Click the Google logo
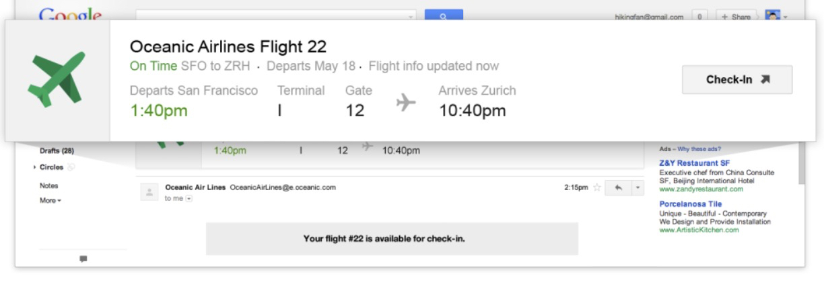This screenshot has height=282, width=824. tap(70, 15)
